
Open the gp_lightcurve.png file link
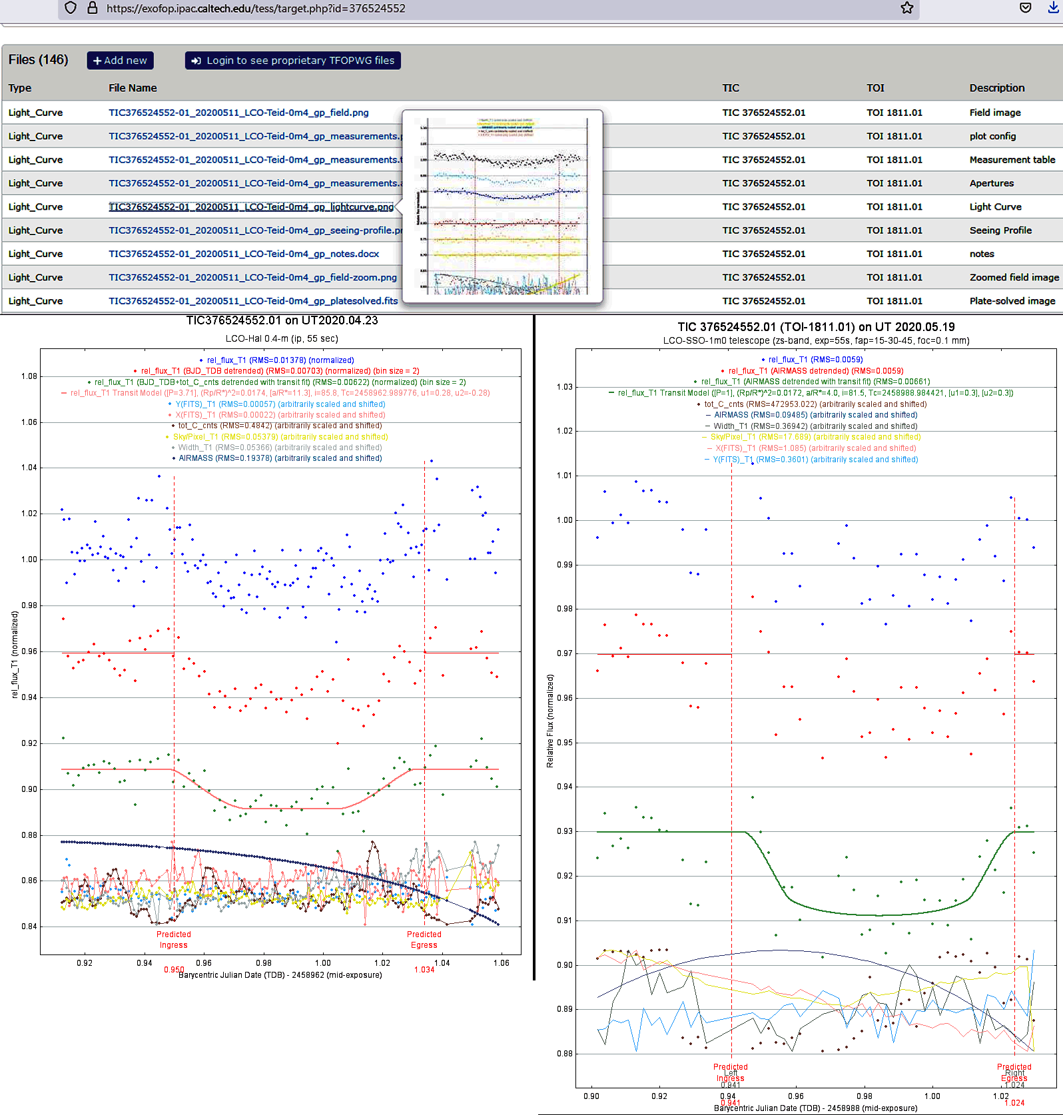[x=251, y=207]
